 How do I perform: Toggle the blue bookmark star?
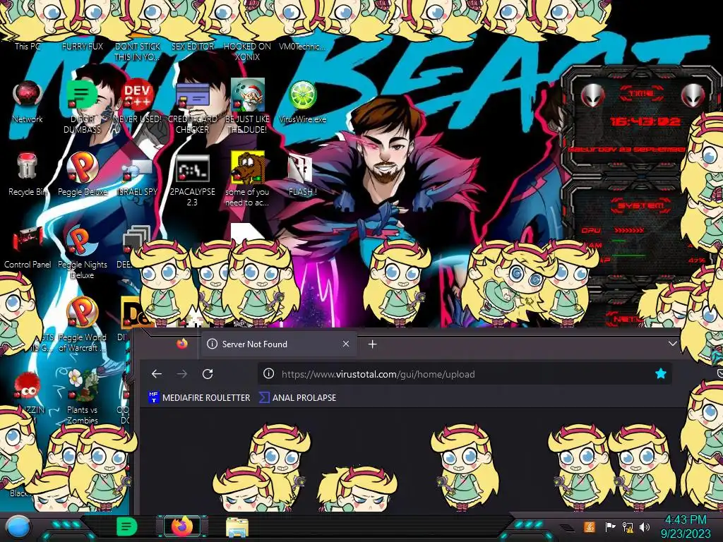[x=660, y=374]
